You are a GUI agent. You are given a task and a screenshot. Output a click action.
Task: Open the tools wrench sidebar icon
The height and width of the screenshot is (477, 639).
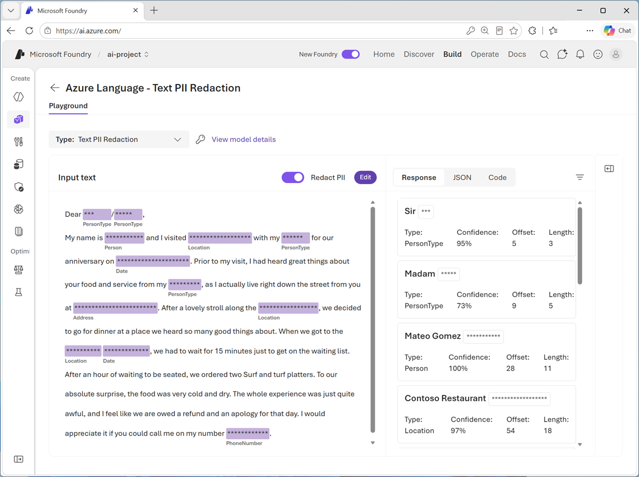pyautogui.click(x=19, y=142)
